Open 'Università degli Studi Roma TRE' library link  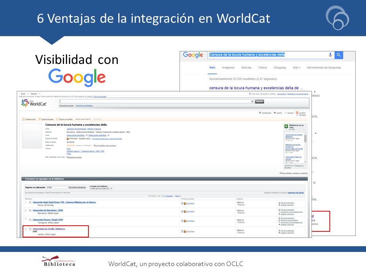(64, 202)
